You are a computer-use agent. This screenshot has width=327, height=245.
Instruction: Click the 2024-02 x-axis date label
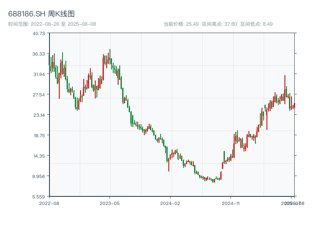(x=170, y=203)
